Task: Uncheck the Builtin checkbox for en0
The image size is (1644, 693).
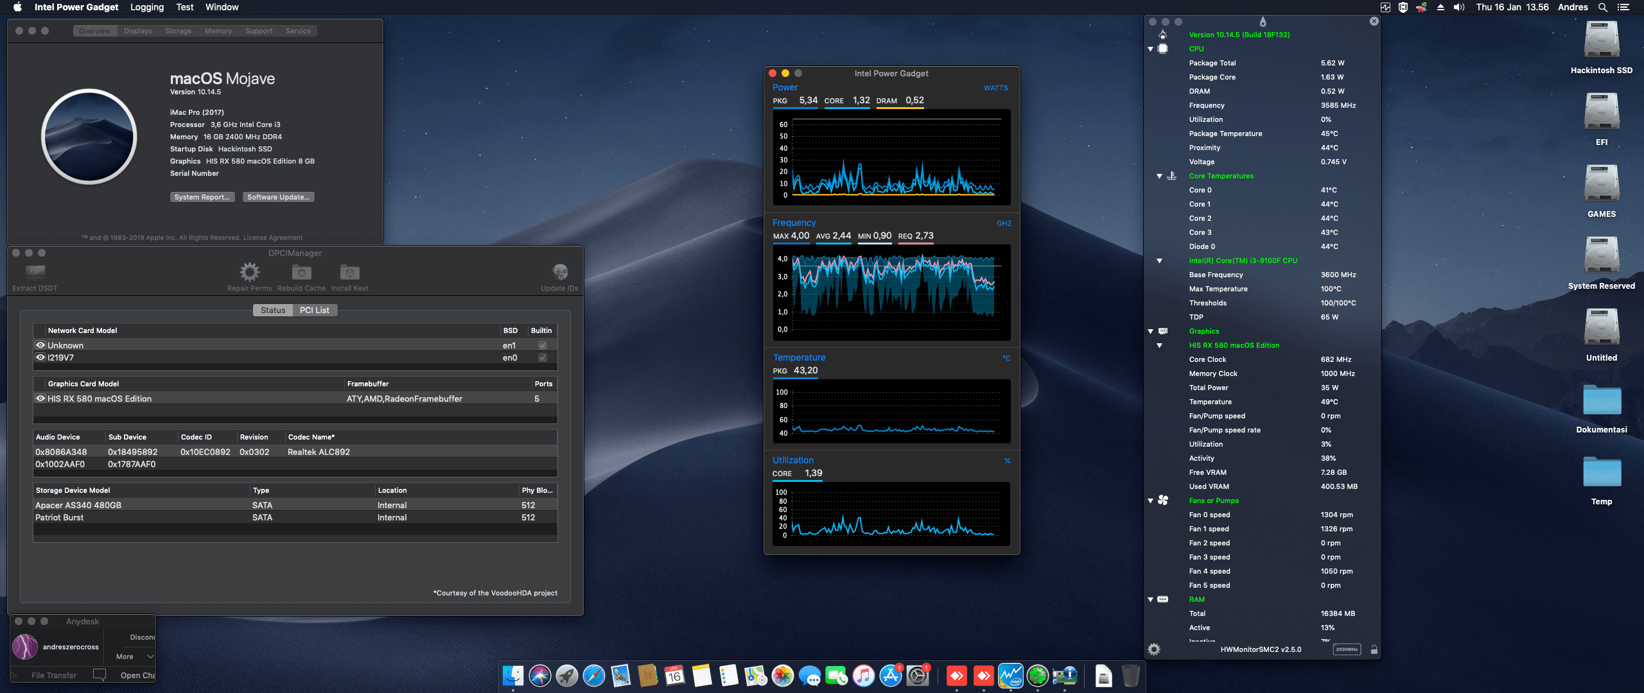Action: click(x=543, y=357)
